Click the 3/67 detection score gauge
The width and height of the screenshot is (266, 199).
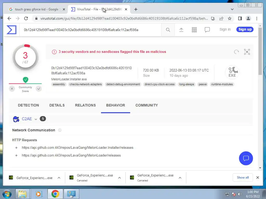coord(25,58)
